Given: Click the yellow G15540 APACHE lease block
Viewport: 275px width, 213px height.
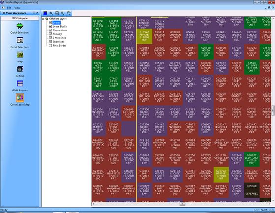Looking at the screenshot, I should point(144,36).
